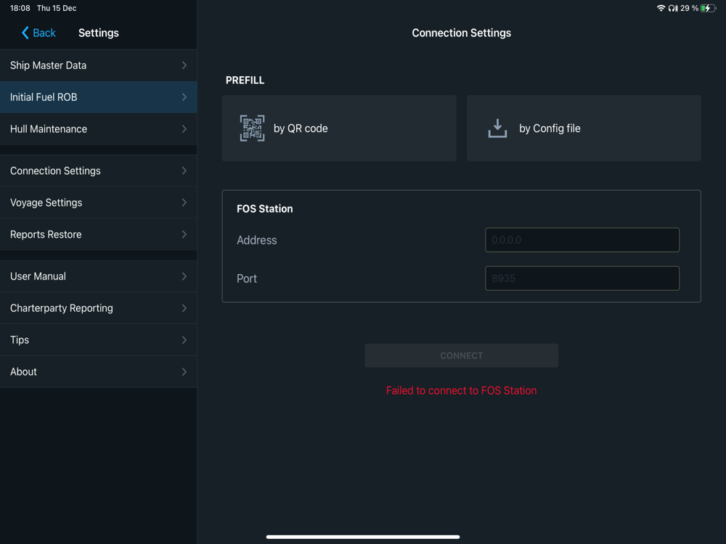Expand Ship Master Data chevron
726x544 pixels.
[184, 65]
